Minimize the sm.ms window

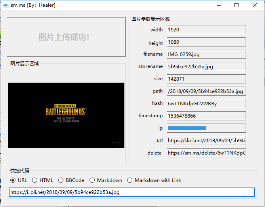click(219, 5)
